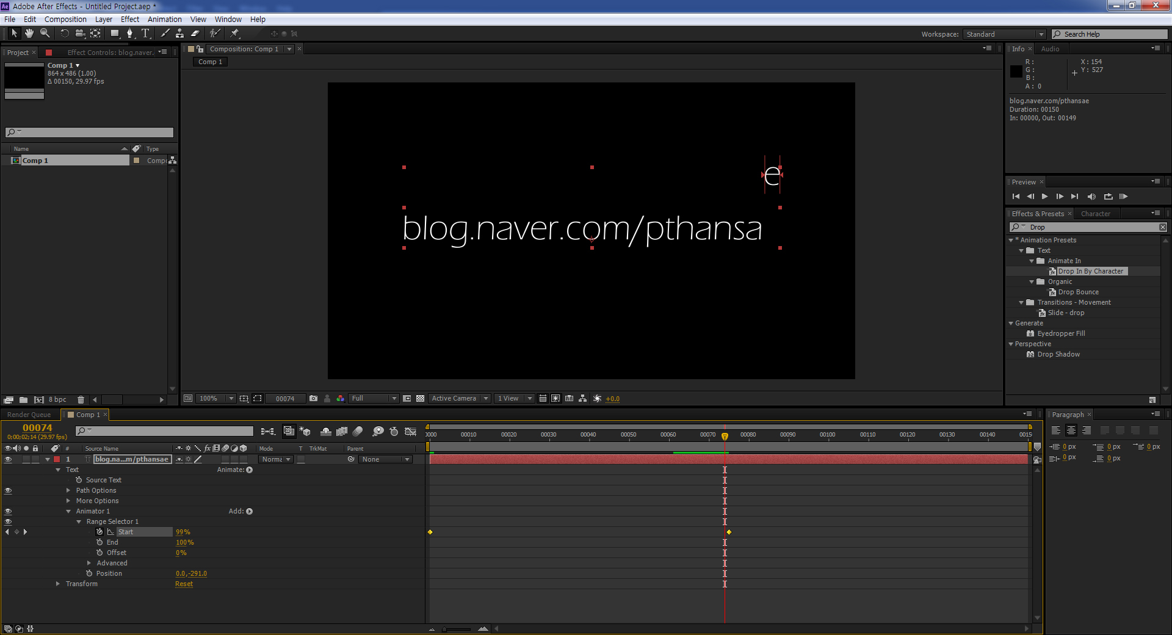This screenshot has width=1172, height=635.
Task: Select the Roto Brush tool
Action: pyautogui.click(x=214, y=34)
